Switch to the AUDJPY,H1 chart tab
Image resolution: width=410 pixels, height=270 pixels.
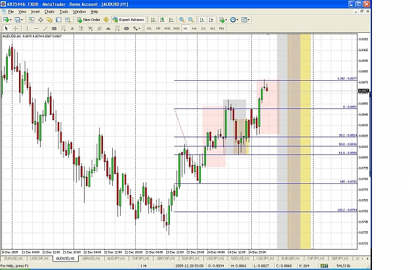click(x=116, y=258)
